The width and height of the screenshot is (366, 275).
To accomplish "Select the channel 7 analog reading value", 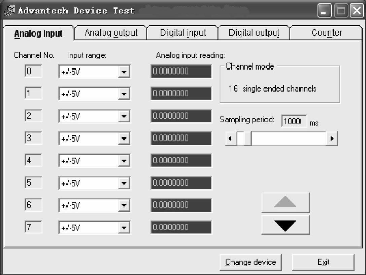I will coord(181,227).
